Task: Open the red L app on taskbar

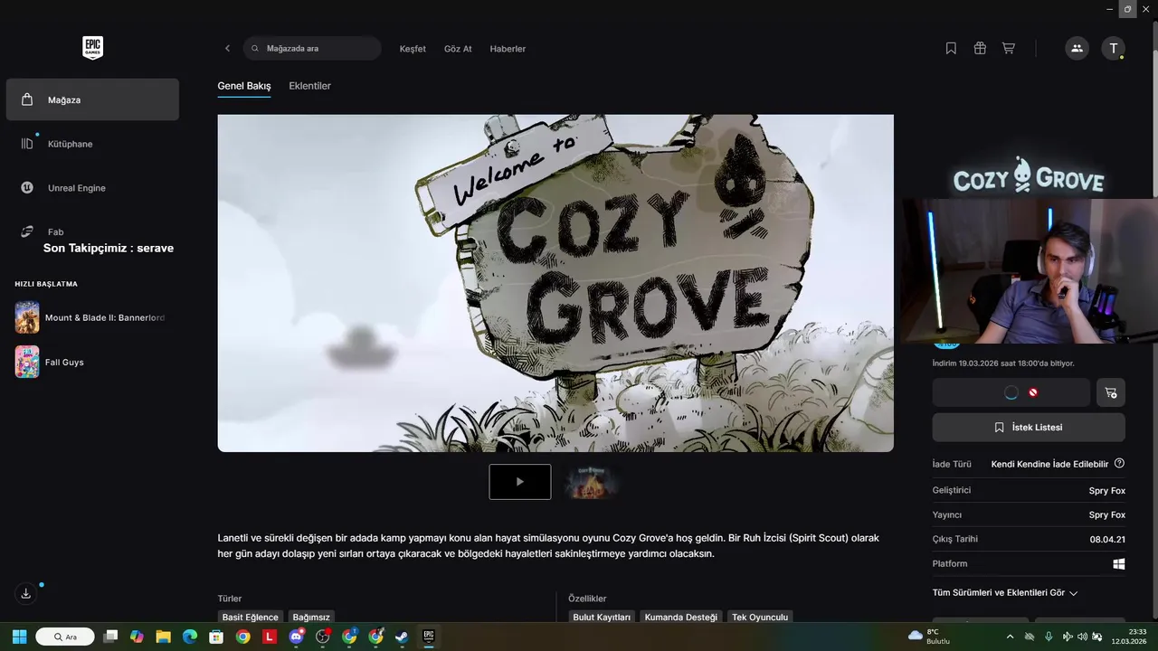Action: 270,637
